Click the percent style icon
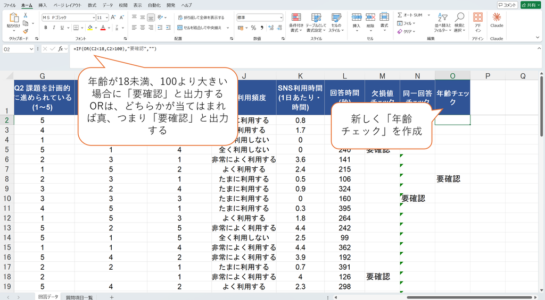The image size is (545, 300). click(x=253, y=28)
